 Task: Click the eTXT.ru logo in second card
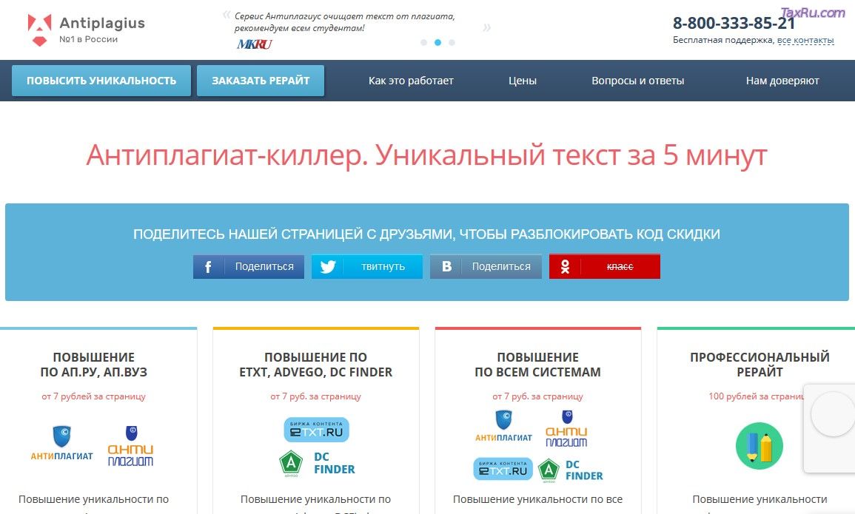(x=316, y=430)
